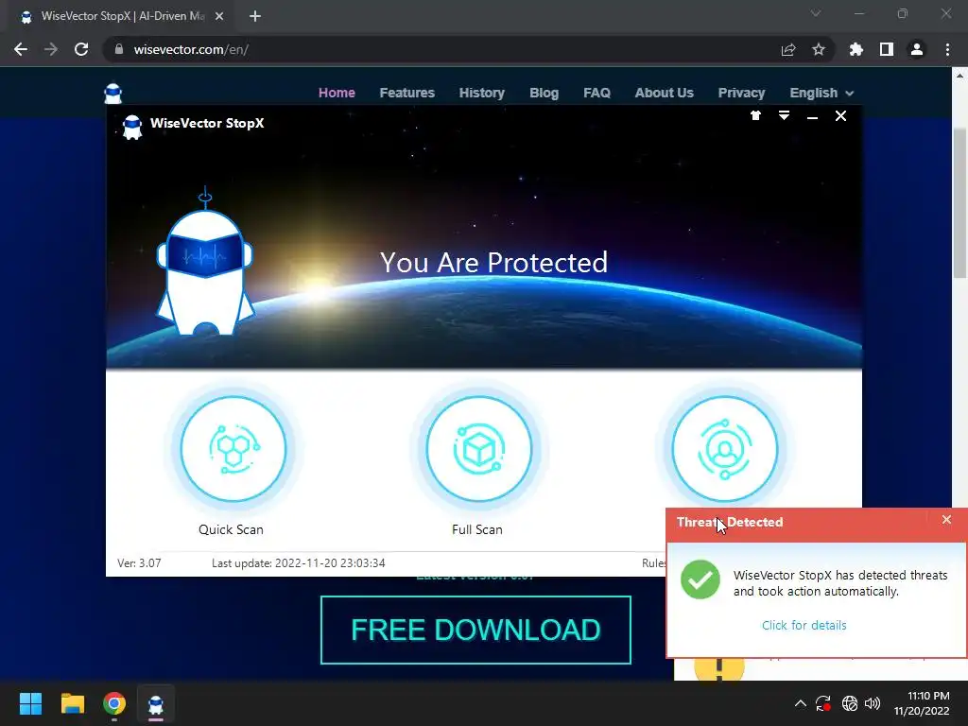The width and height of the screenshot is (968, 726).
Task: Open Chrome profile icon
Action: (917, 49)
